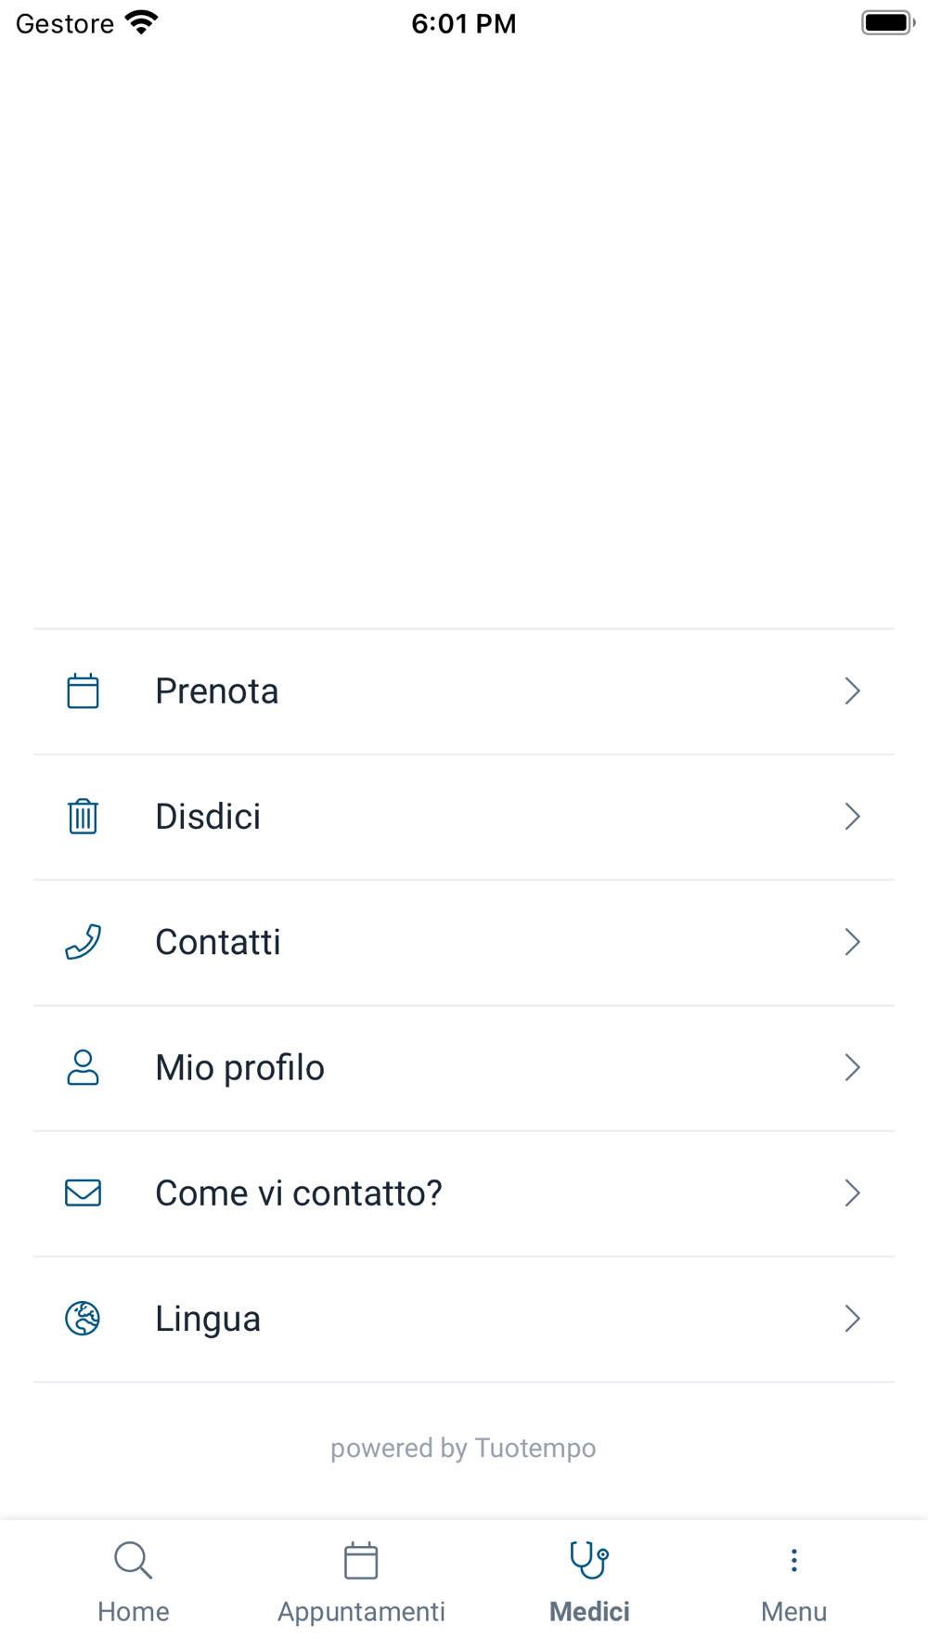Expand Prenota using its chevron arrow
928x1650 pixels.
pyautogui.click(x=853, y=691)
